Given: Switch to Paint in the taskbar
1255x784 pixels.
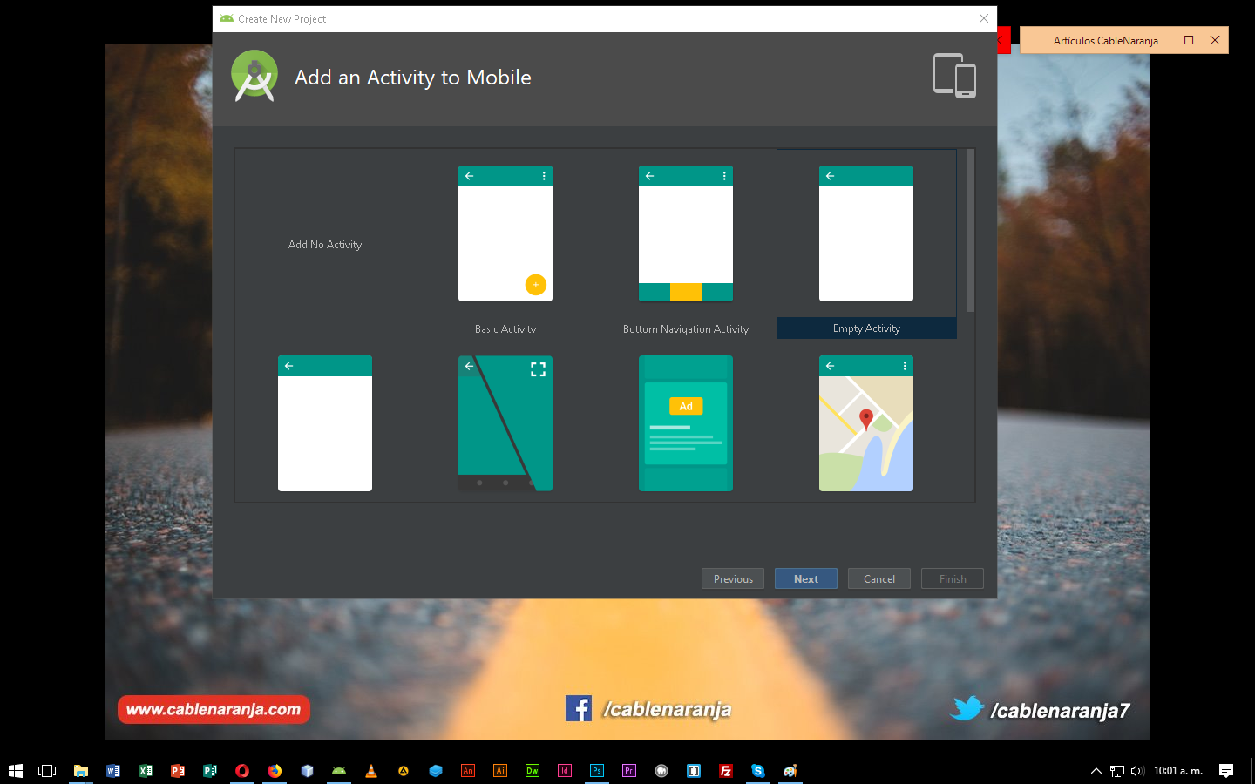Looking at the screenshot, I should click(x=790, y=771).
